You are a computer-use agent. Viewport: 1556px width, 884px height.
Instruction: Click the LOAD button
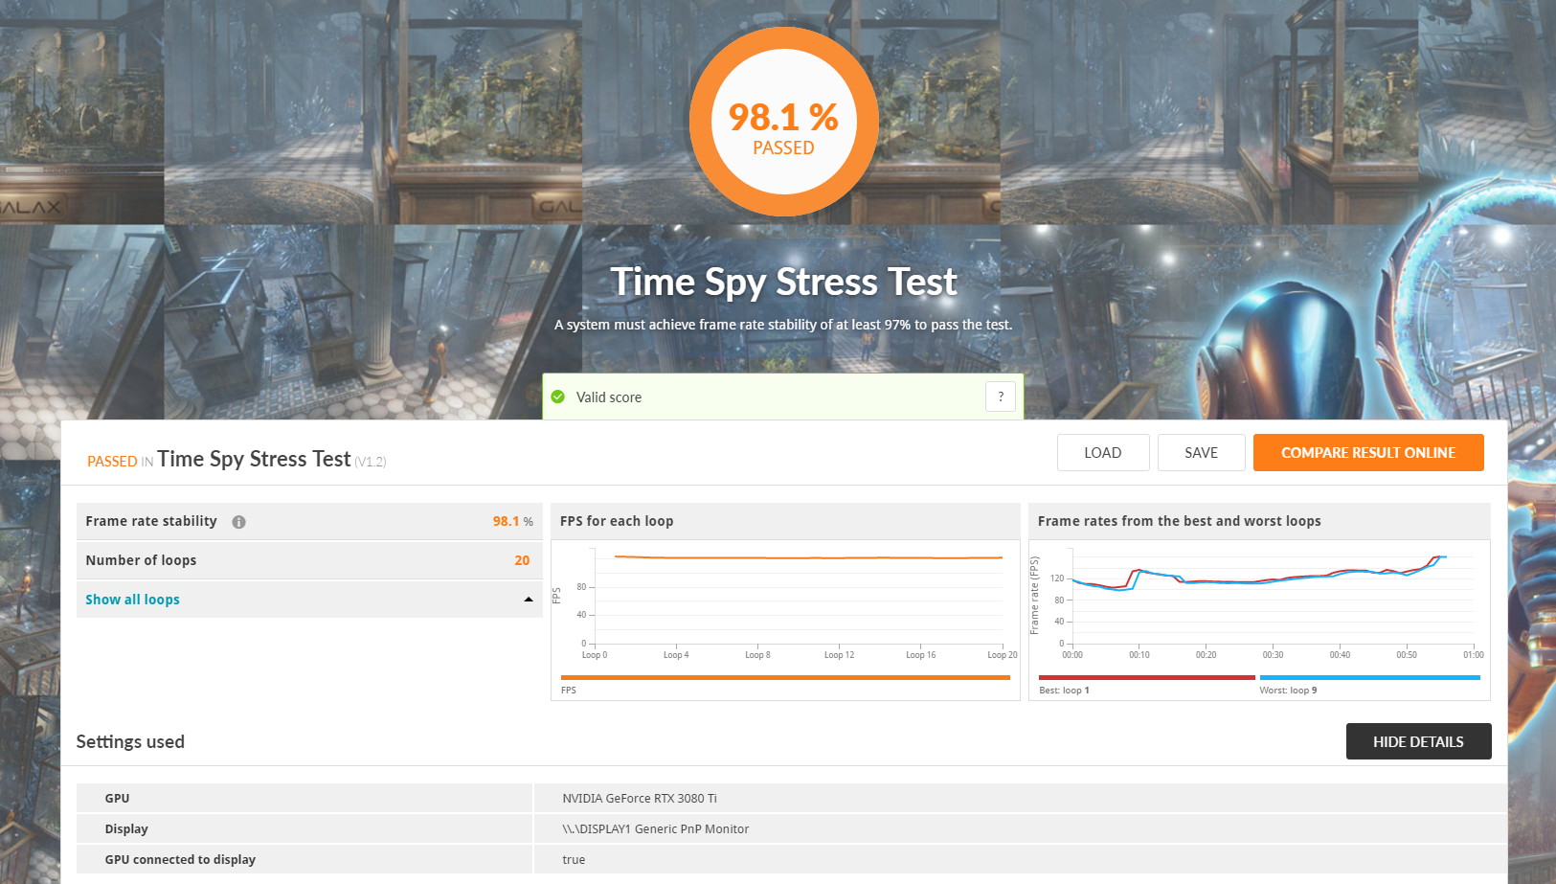[1103, 453]
